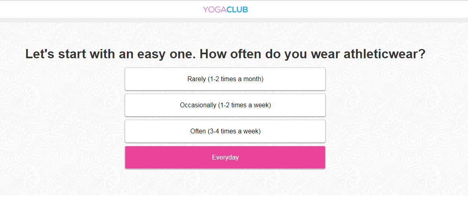468x219 pixels.
Task: Click the 'Everyday' label text
Action: coord(225,158)
